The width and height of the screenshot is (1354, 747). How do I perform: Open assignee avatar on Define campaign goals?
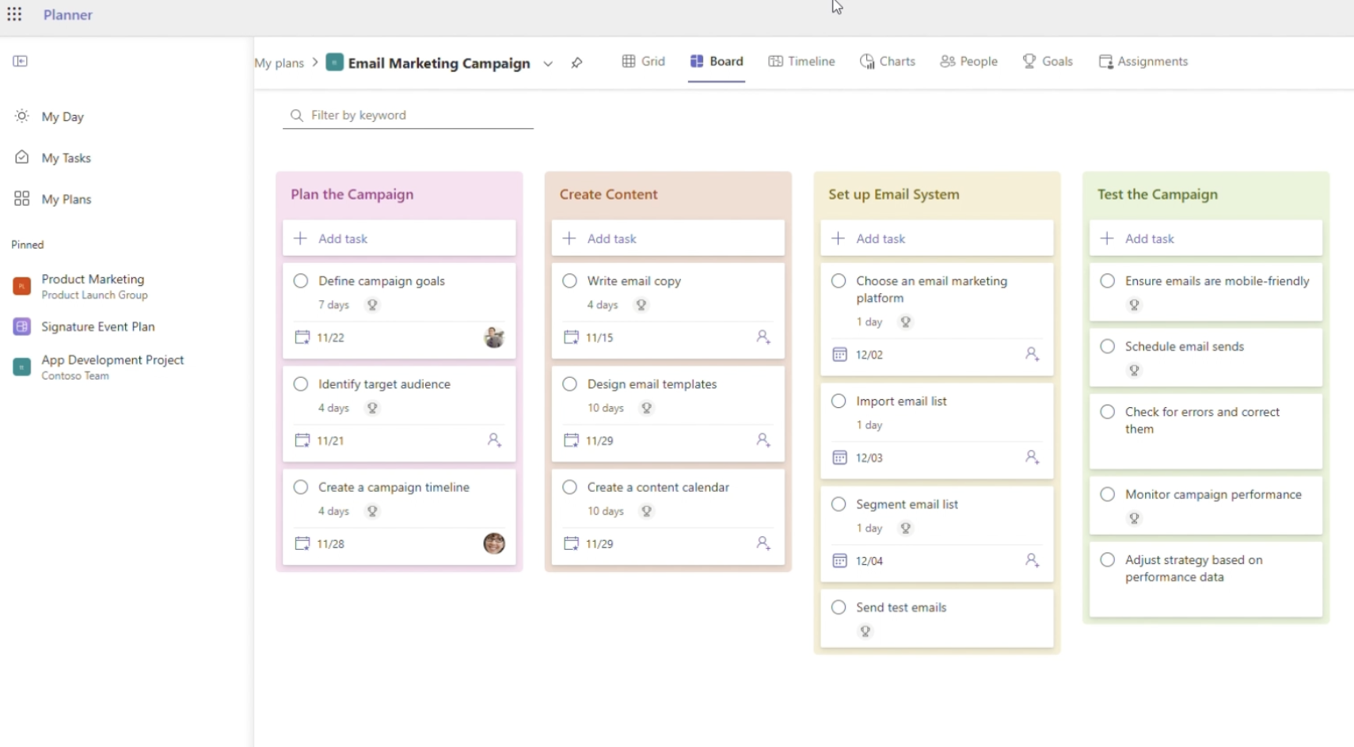pyautogui.click(x=494, y=337)
